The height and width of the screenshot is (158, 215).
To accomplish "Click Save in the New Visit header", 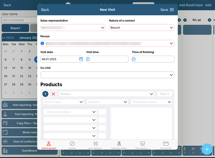I will (164, 10).
